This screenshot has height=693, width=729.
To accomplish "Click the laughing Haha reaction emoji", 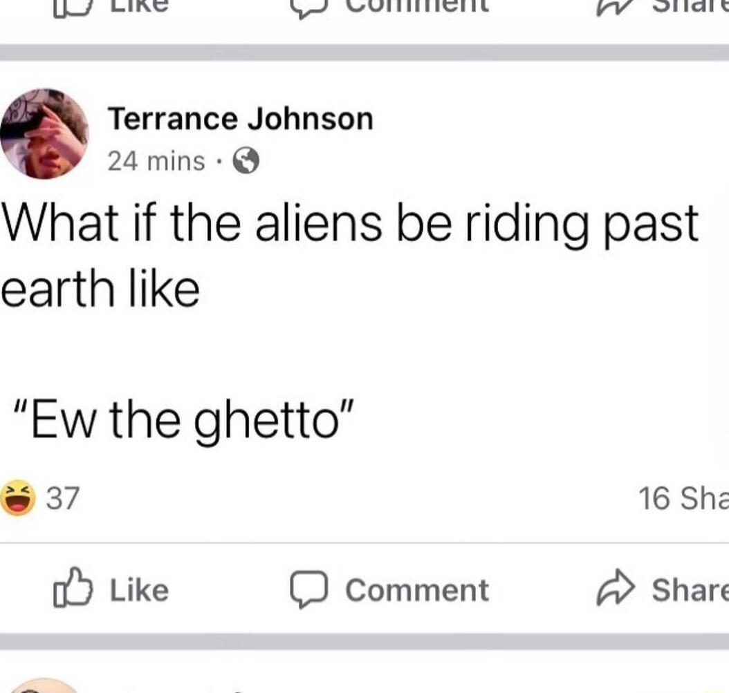I will click(18, 497).
